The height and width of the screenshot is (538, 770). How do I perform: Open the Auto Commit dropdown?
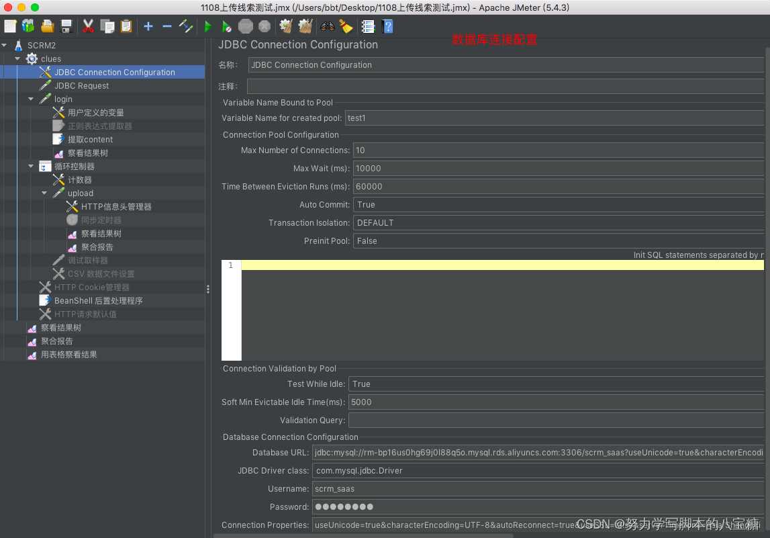pos(559,204)
